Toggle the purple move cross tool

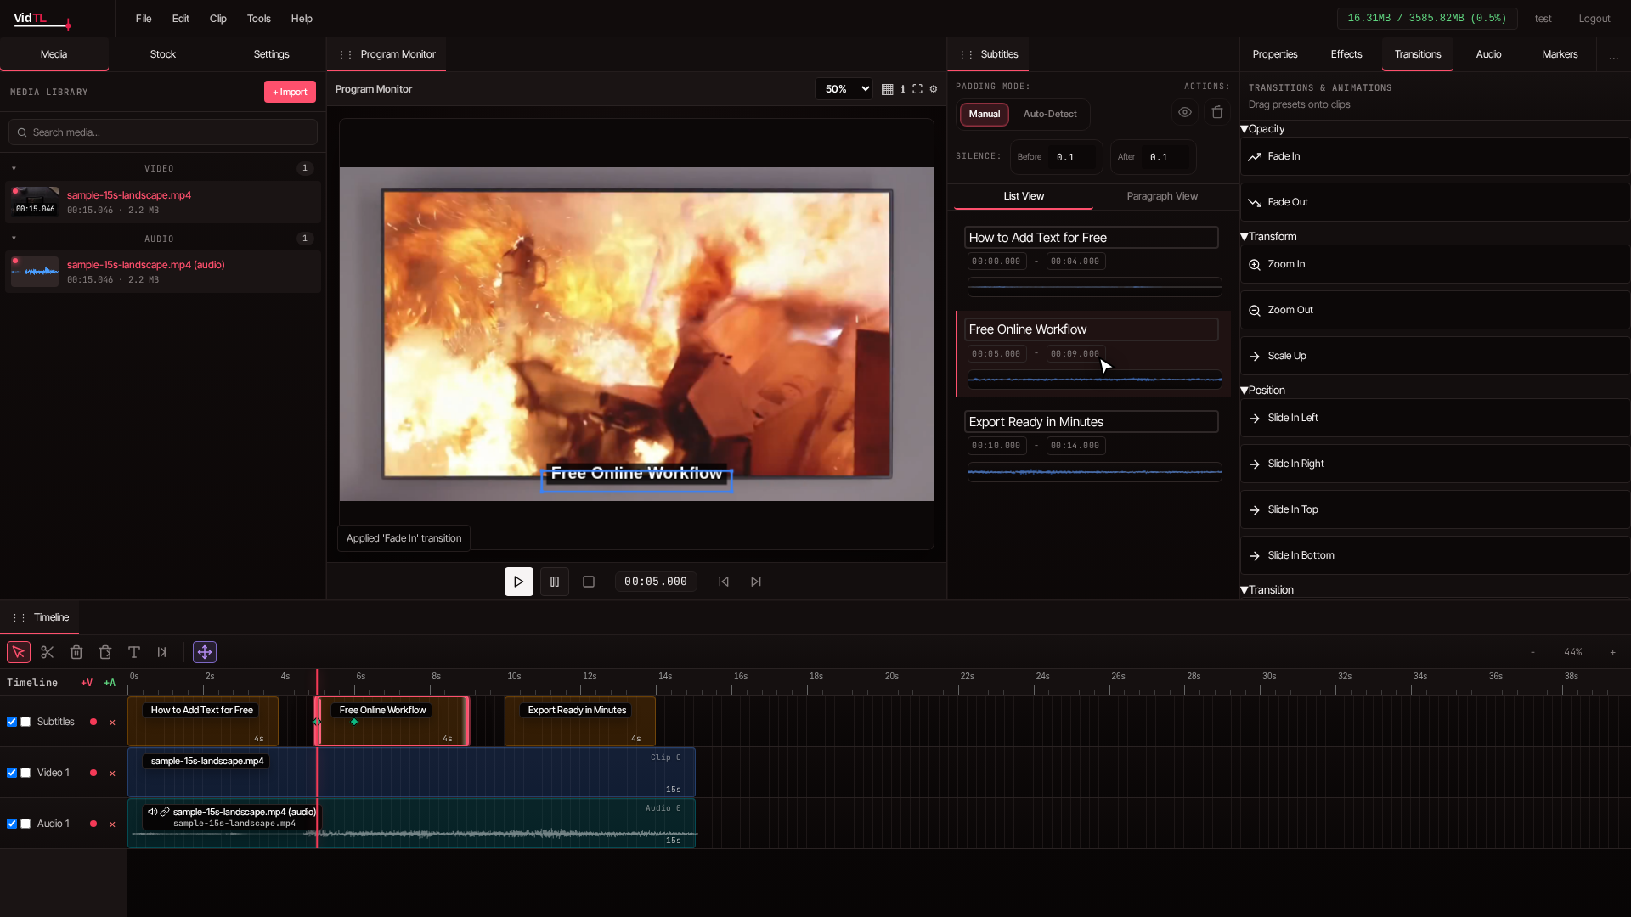pos(205,652)
